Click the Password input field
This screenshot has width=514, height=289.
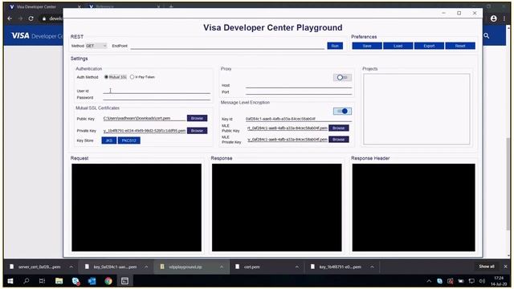pos(157,97)
